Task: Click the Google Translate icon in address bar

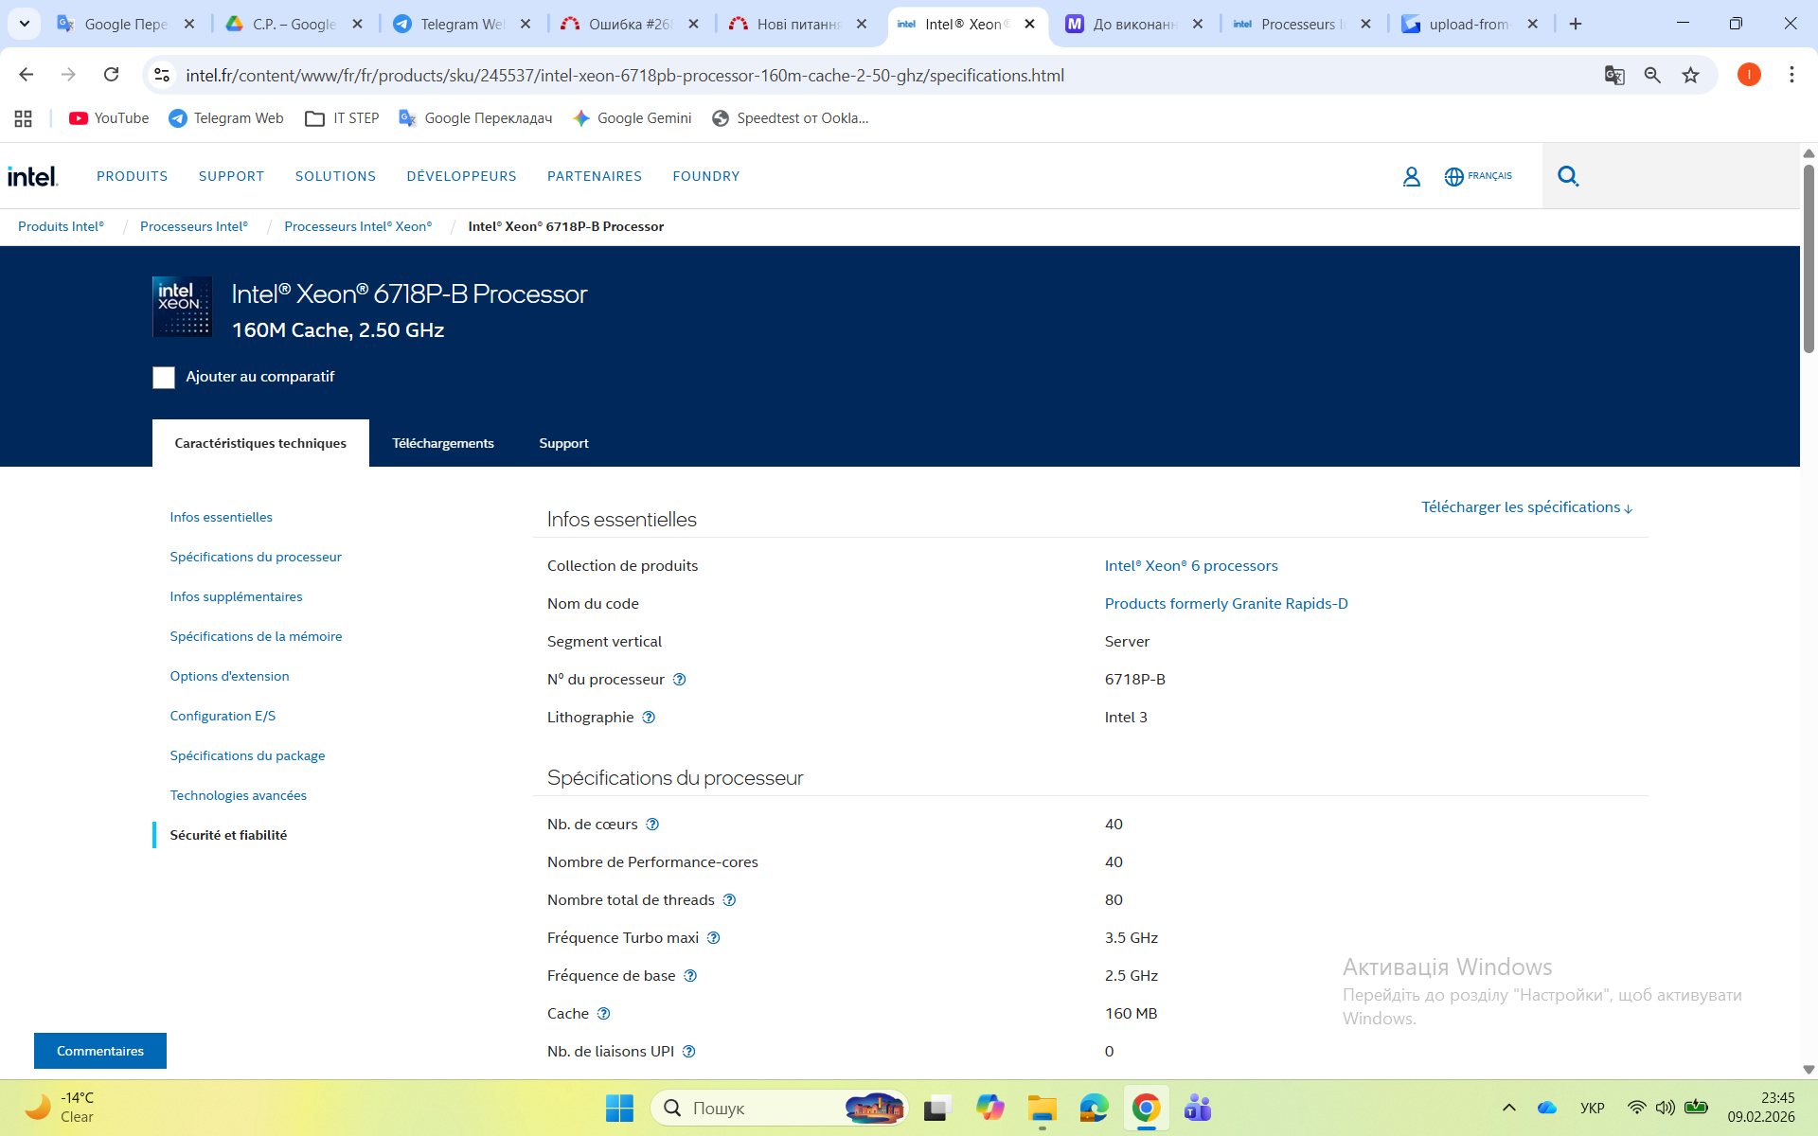Action: click(1614, 76)
